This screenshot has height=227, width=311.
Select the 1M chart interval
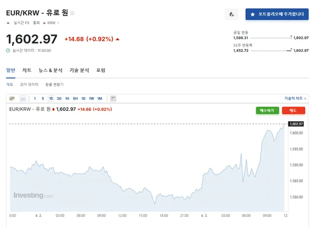pyautogui.click(x=100, y=98)
